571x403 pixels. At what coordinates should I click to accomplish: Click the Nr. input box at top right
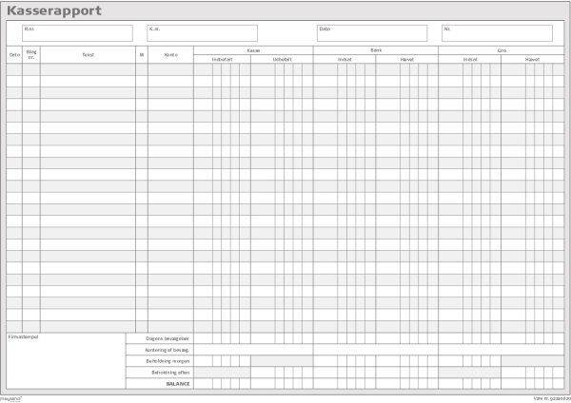pos(497,33)
